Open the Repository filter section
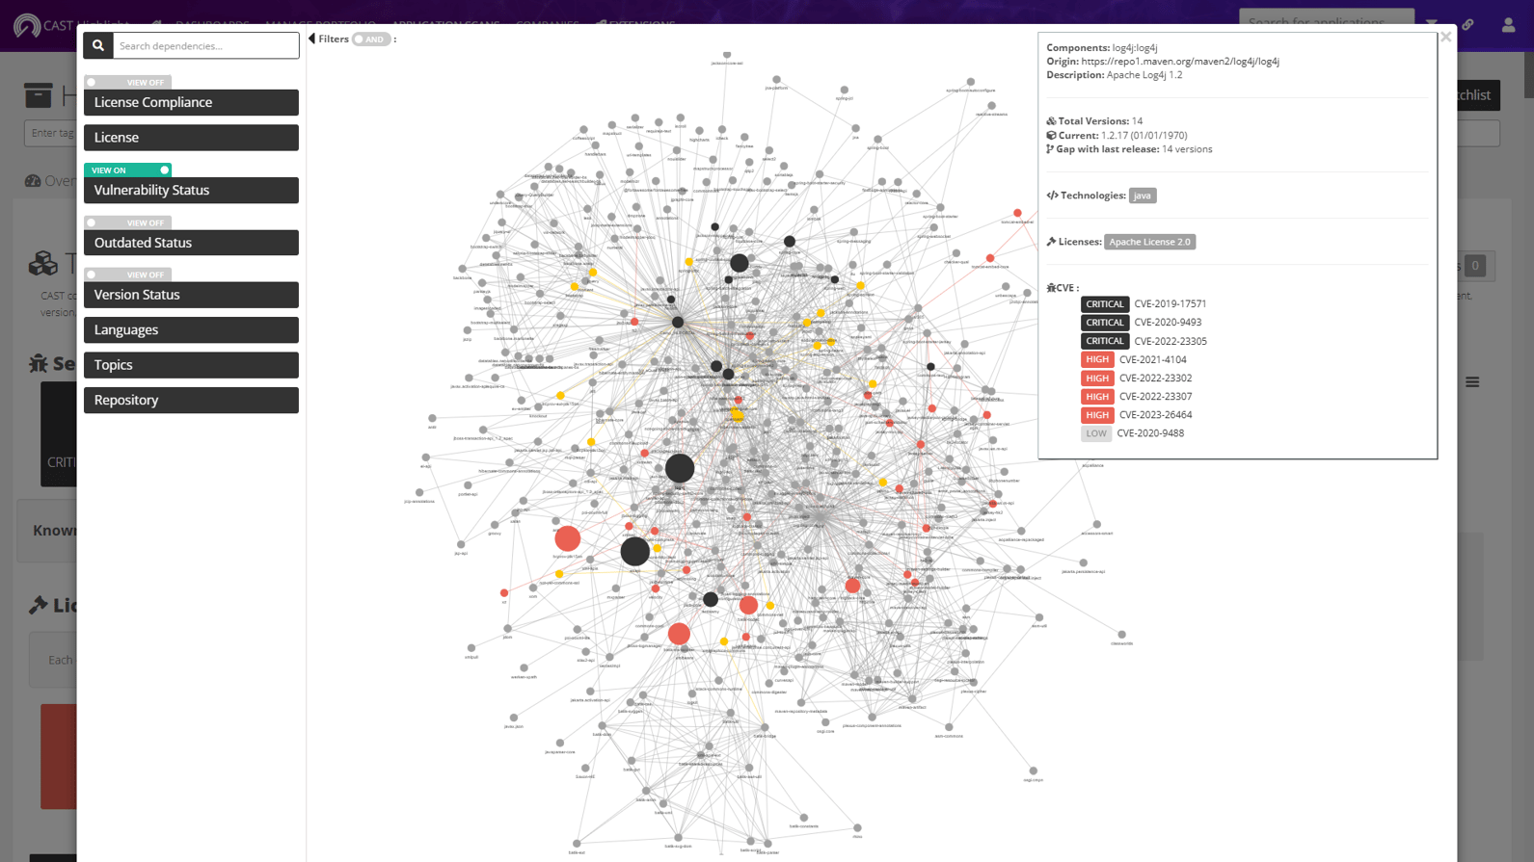The height and width of the screenshot is (862, 1534). (191, 401)
